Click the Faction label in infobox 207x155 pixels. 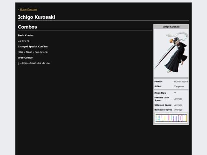pyautogui.click(x=158, y=82)
